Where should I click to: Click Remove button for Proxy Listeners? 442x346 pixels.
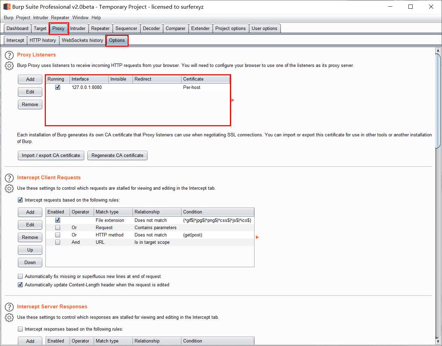coord(30,104)
